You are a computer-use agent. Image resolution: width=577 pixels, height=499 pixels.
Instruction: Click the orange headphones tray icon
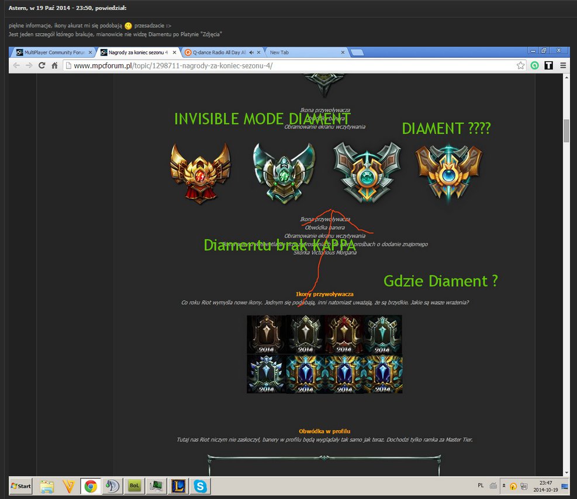pos(513,486)
